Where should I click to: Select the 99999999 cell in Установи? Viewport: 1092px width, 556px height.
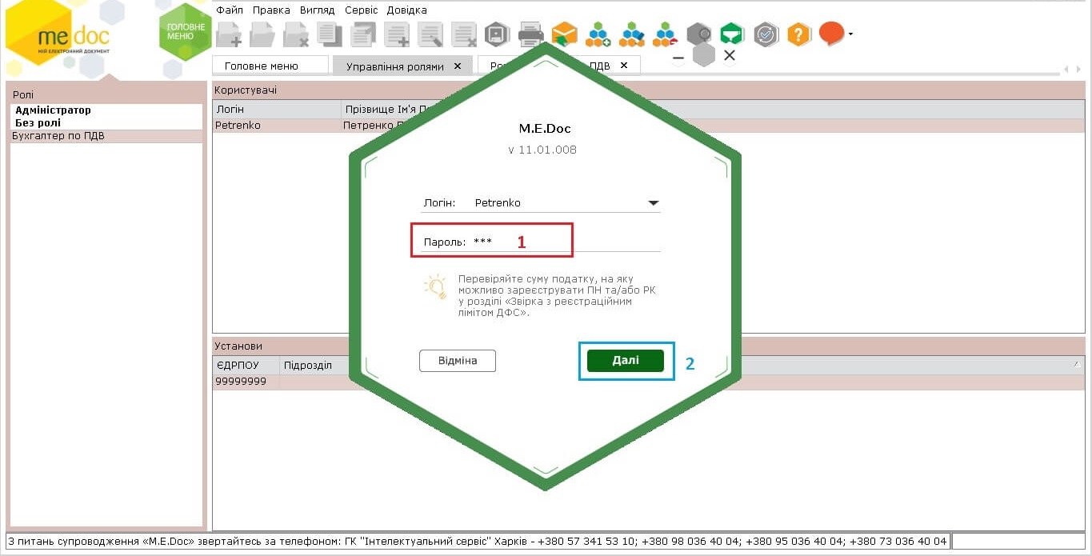tap(246, 382)
